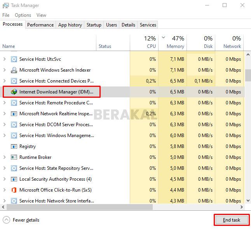Minimize the Task Manager window
The width and height of the screenshot is (251, 229).
coord(207,5)
